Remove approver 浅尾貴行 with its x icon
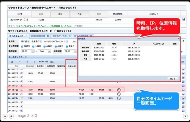Screen dimensions: 190x122 point(41,41)
